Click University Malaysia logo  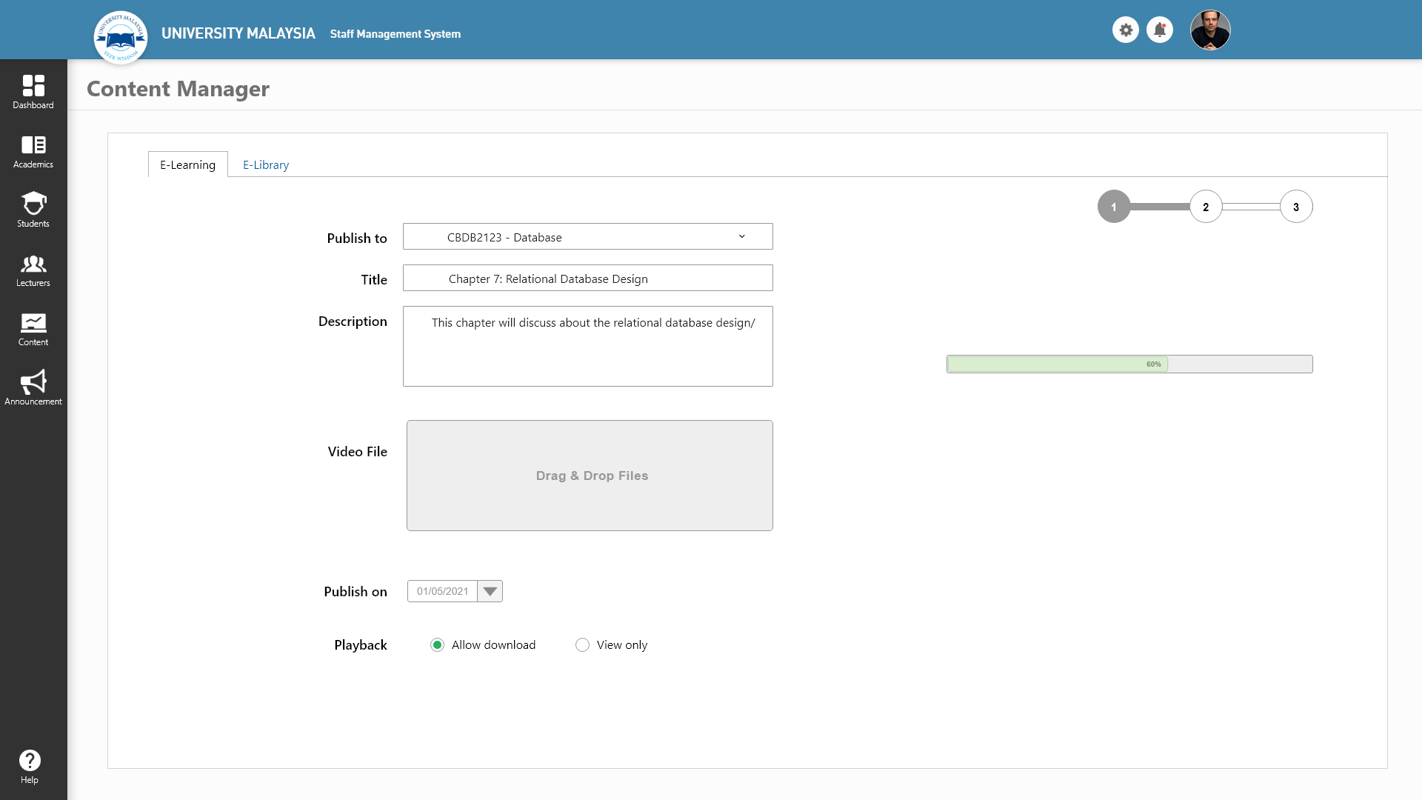121,37
